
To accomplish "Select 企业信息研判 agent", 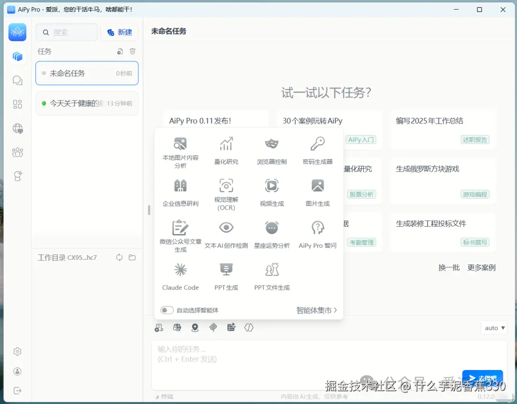I will pyautogui.click(x=180, y=193).
